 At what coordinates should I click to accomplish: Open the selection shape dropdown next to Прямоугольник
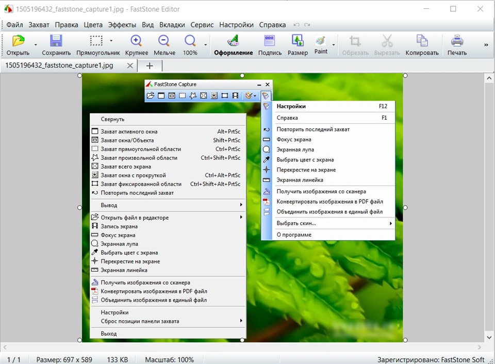coord(111,41)
